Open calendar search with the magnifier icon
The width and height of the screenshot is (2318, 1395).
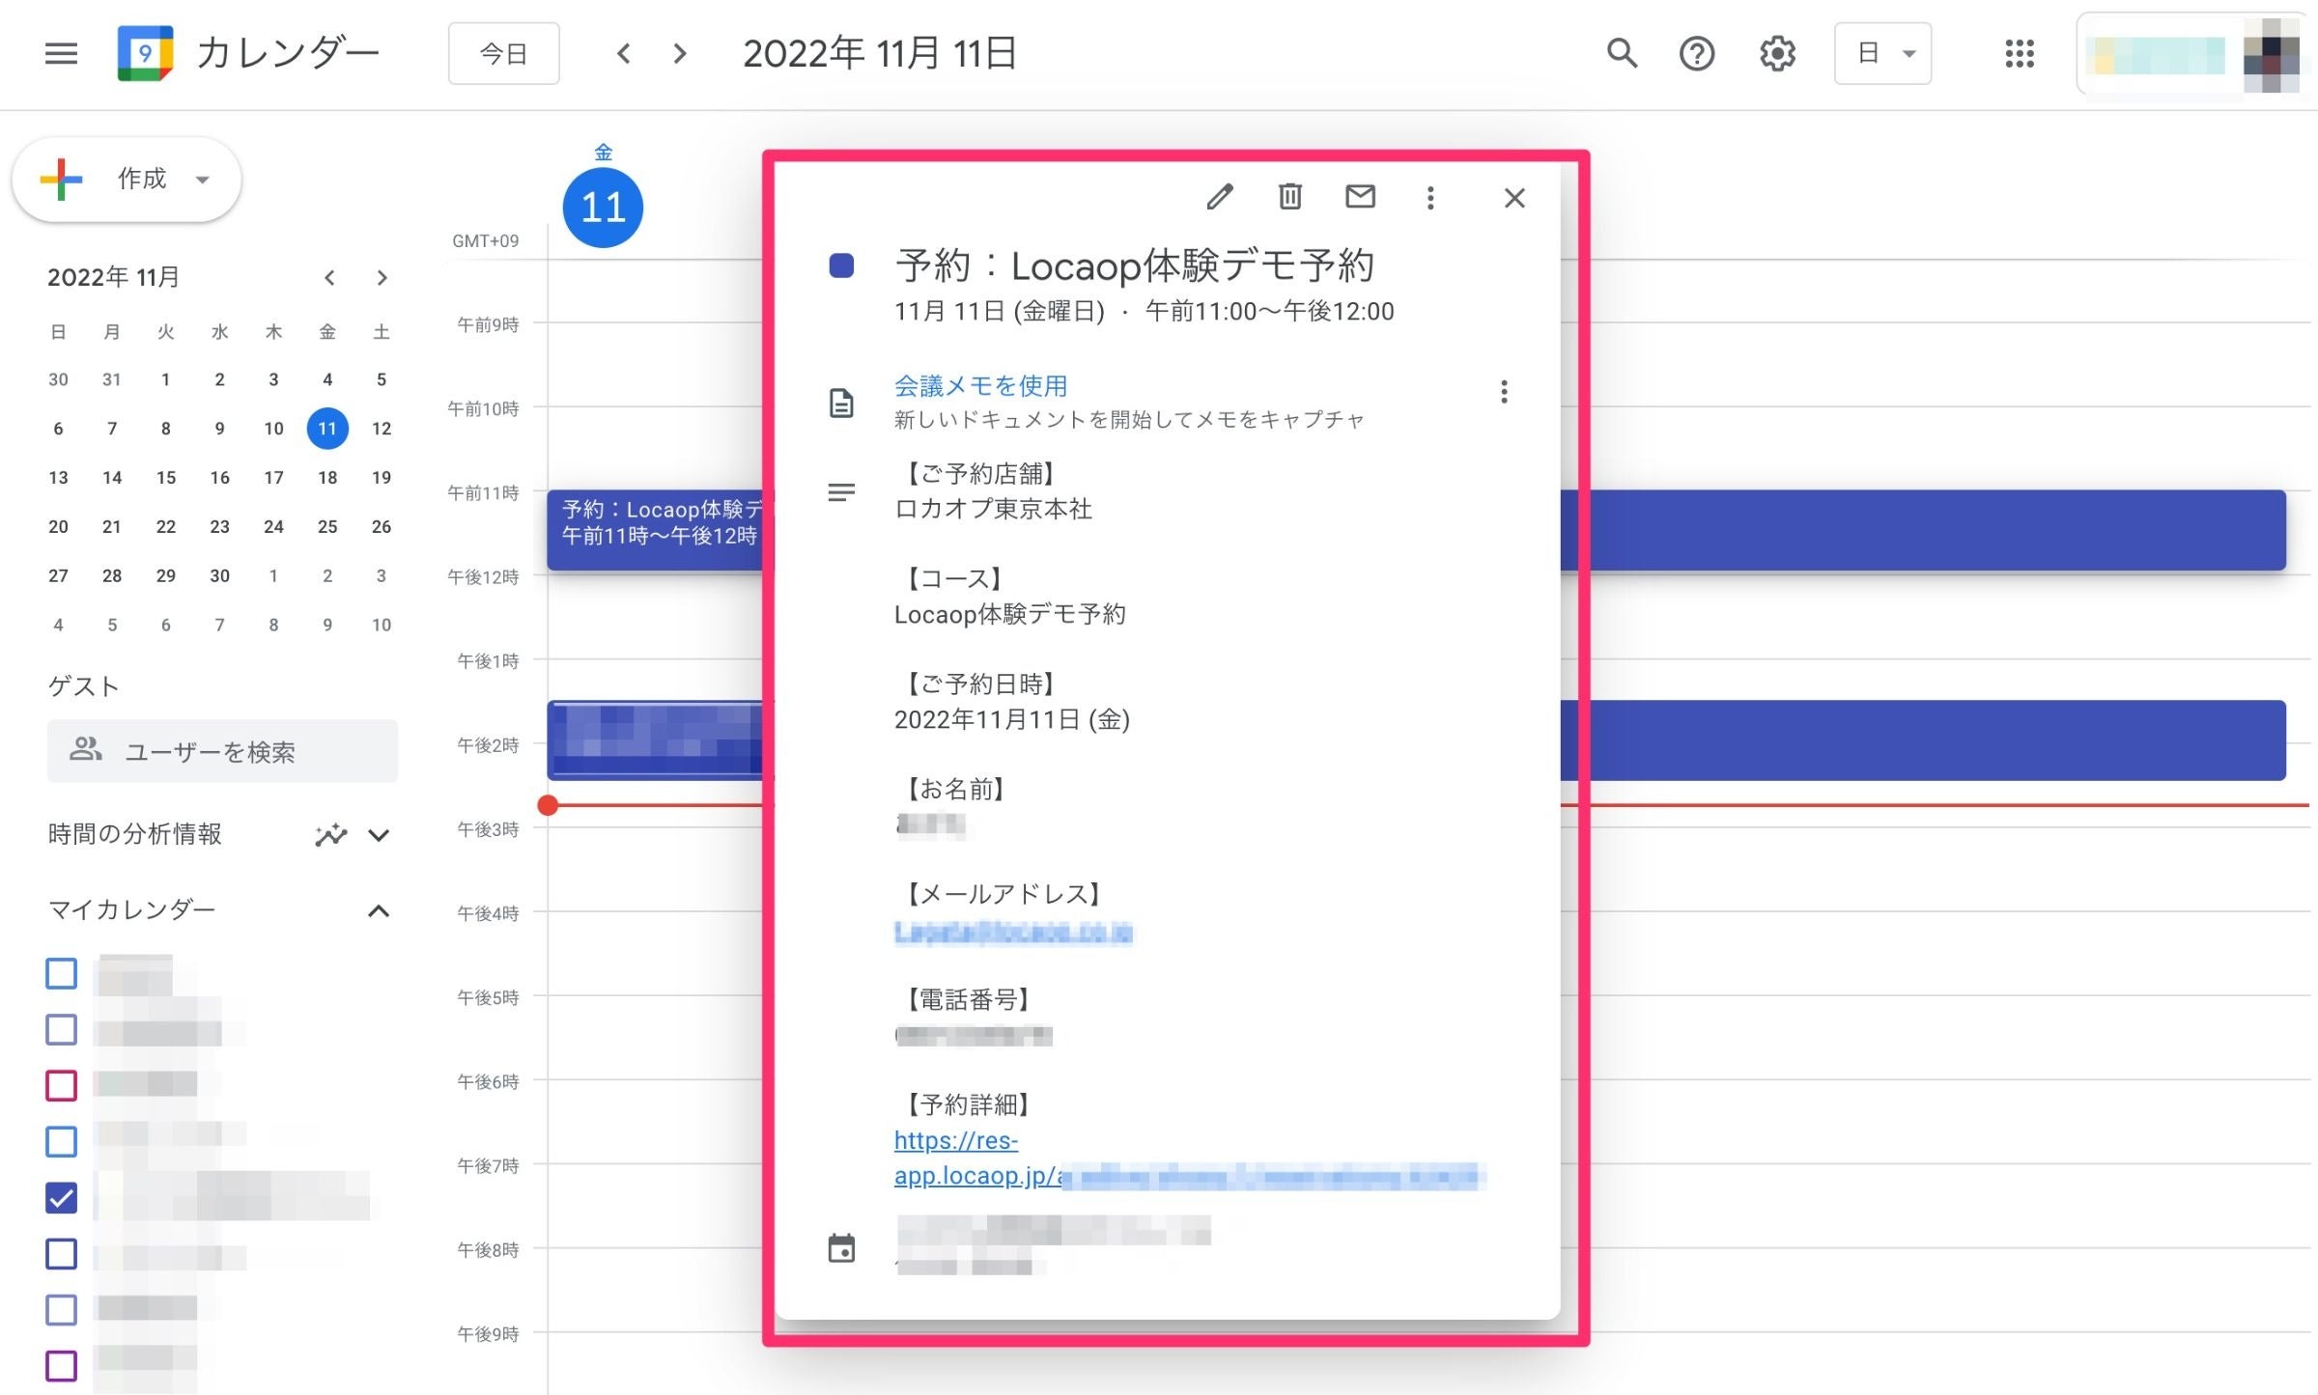1621,54
